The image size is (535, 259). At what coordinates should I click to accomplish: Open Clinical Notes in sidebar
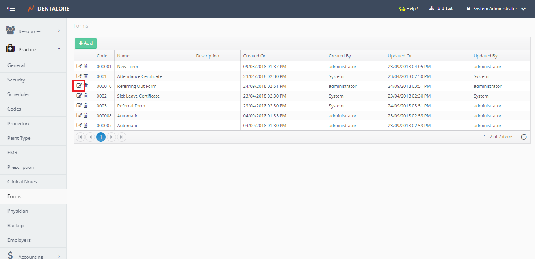click(22, 182)
